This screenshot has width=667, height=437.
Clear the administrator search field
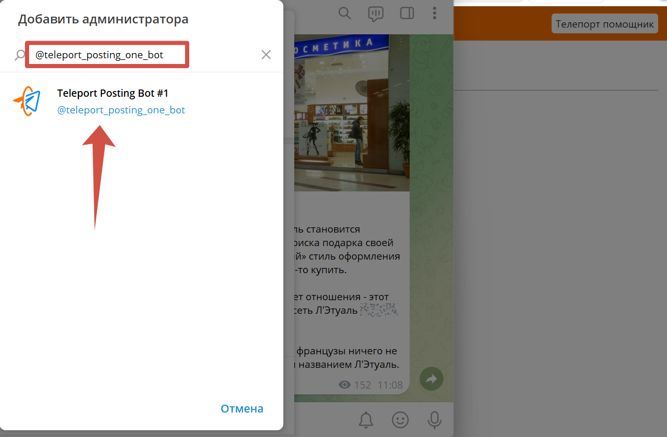pos(266,55)
